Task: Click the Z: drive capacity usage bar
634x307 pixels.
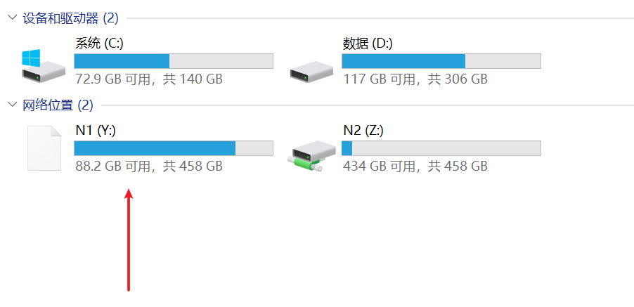Action: pyautogui.click(x=441, y=148)
